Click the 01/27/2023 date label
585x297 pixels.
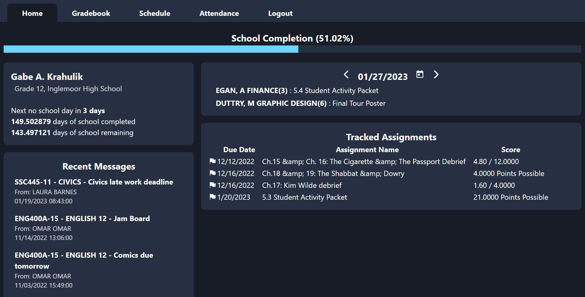click(x=383, y=77)
